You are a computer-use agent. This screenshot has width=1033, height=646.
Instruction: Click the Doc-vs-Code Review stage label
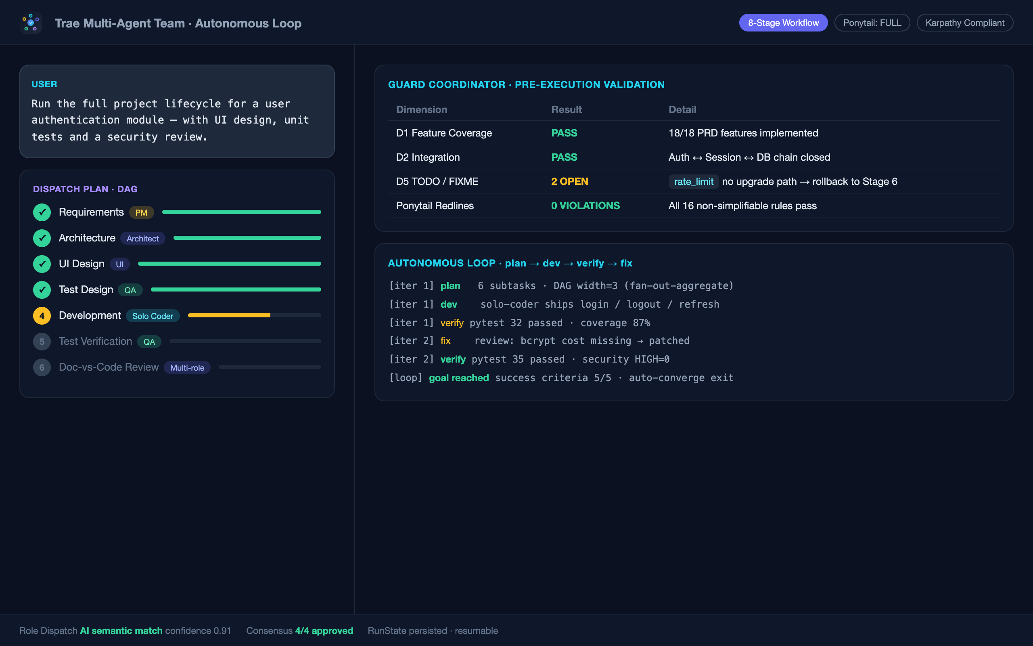point(109,367)
